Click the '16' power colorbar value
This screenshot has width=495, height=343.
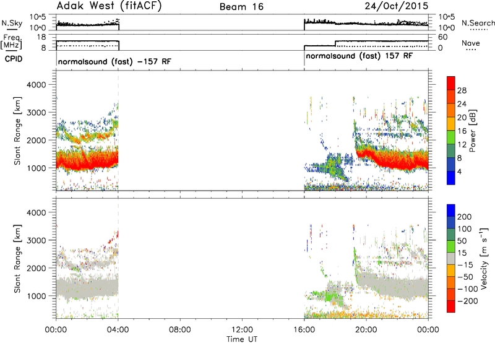pos(462,131)
